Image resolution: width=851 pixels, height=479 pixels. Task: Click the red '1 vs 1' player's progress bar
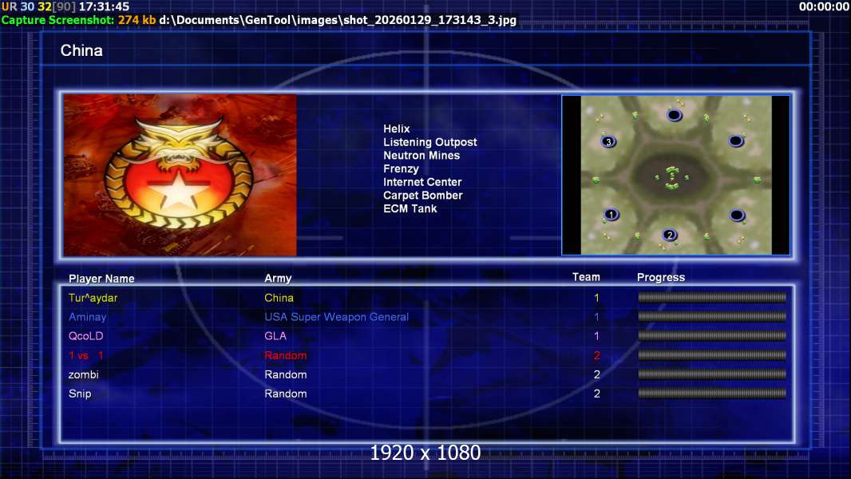pos(712,355)
